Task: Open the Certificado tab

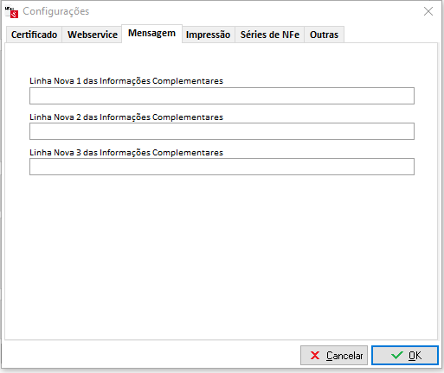Action: [x=34, y=35]
